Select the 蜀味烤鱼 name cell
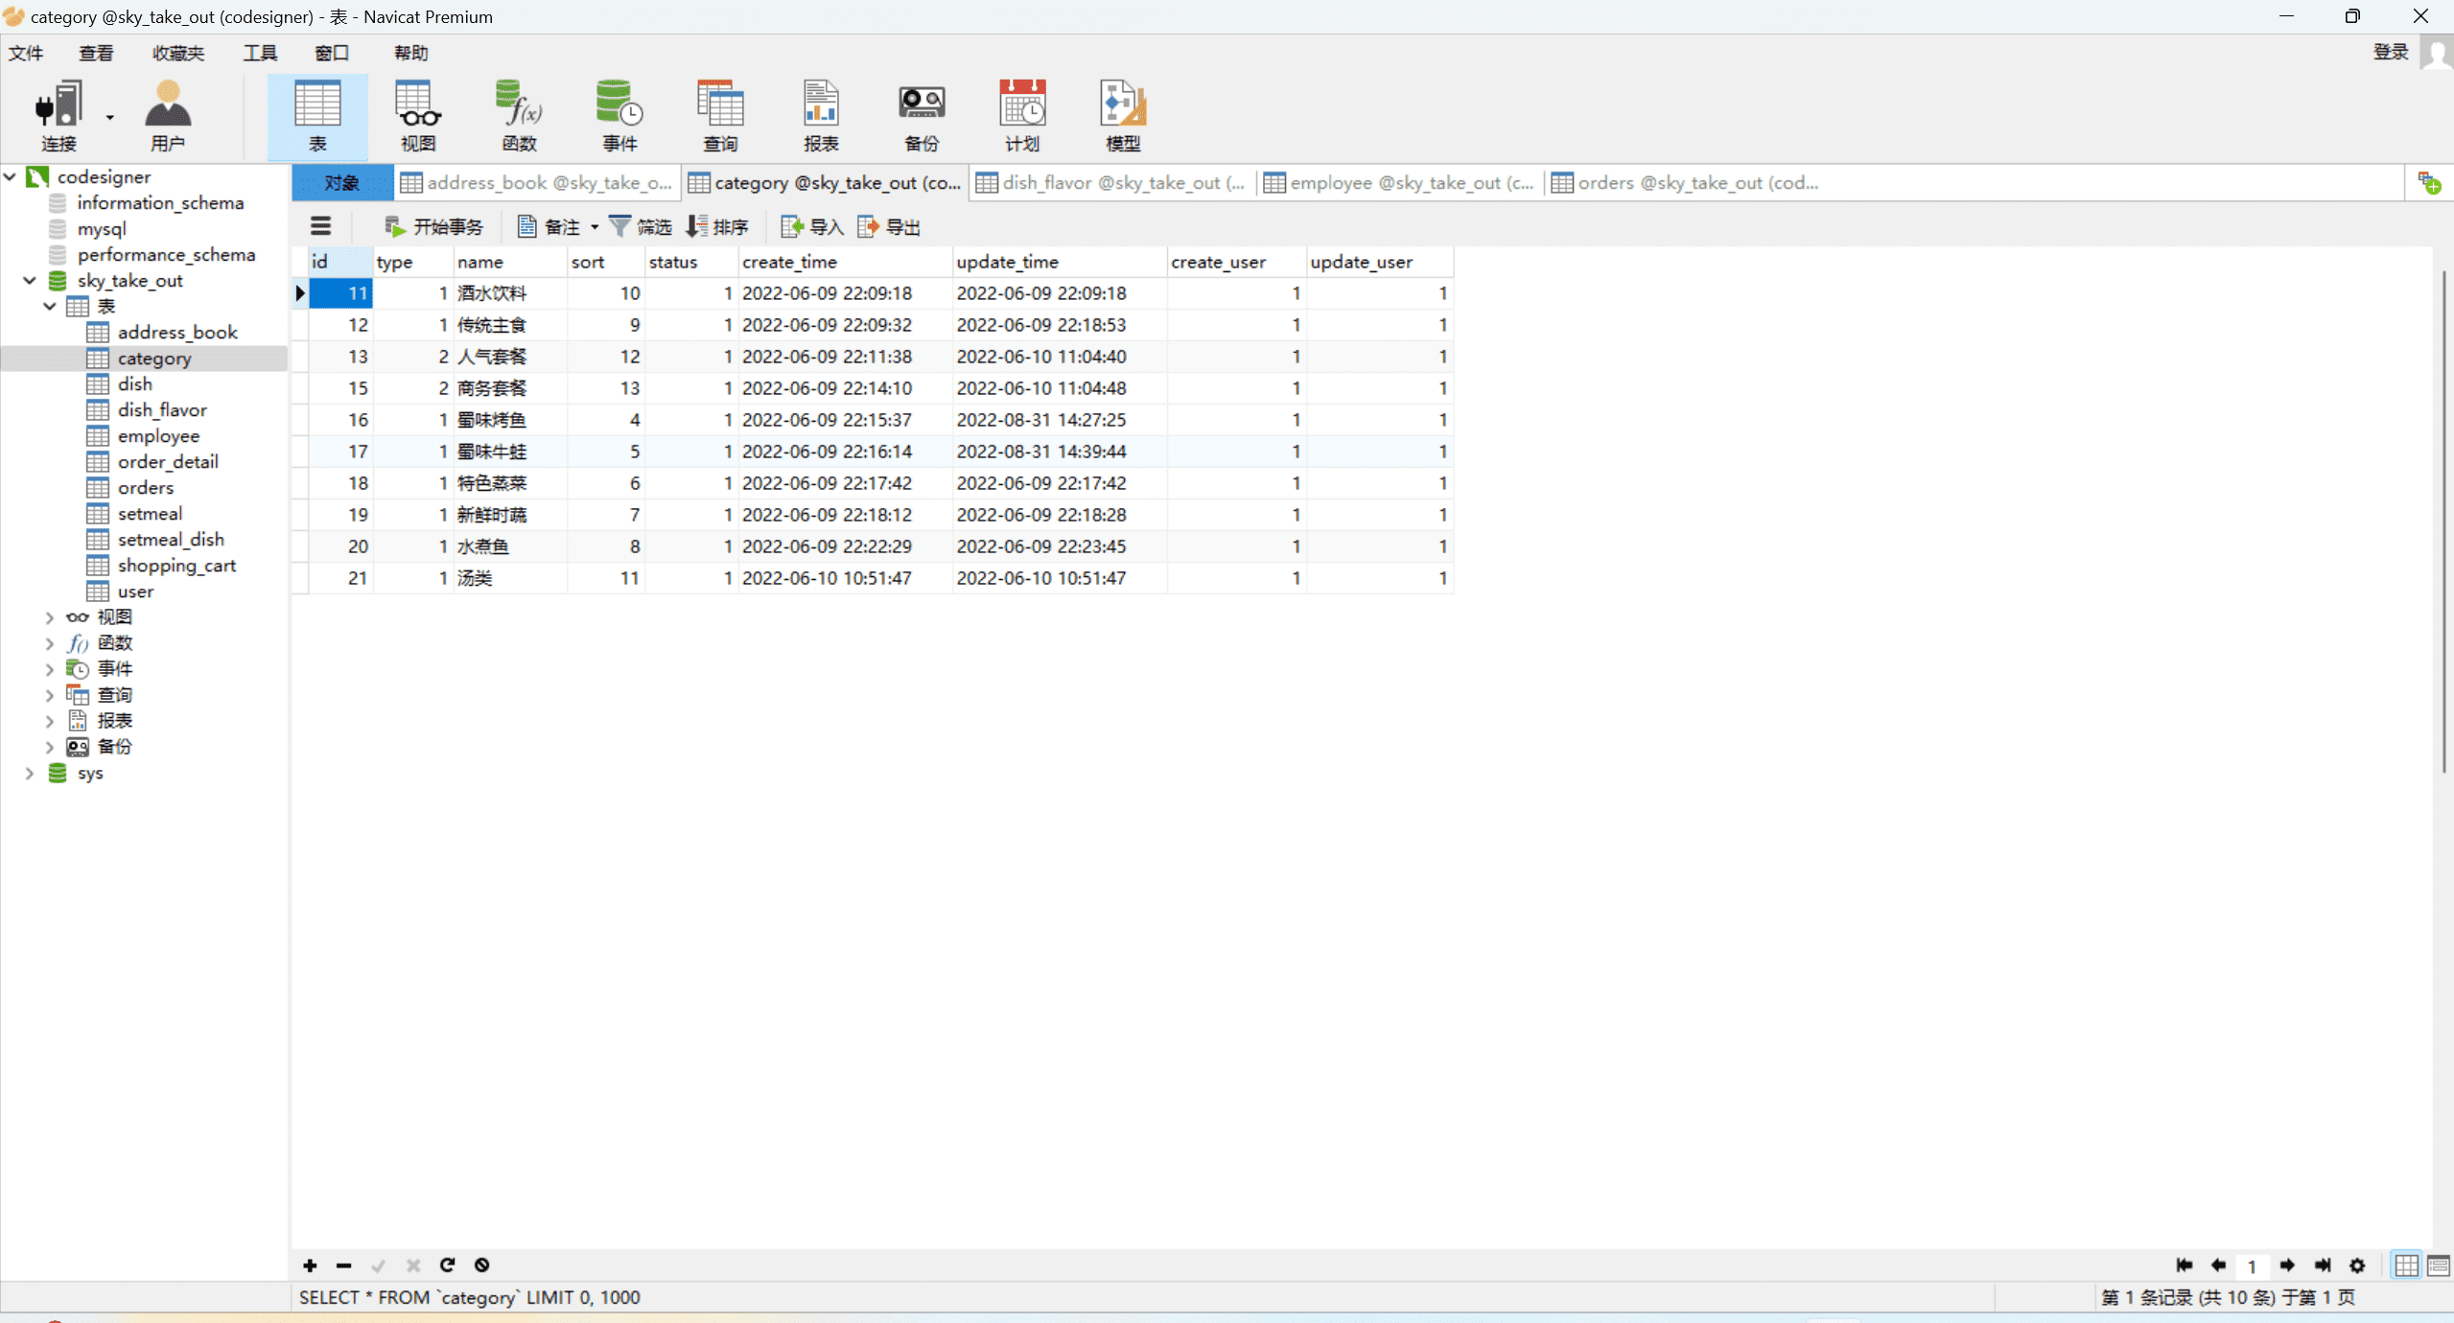 (509, 419)
